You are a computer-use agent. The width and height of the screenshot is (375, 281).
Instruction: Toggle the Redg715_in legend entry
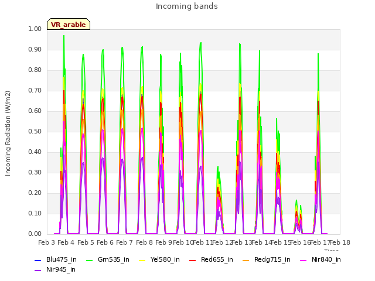pyautogui.click(x=267, y=259)
